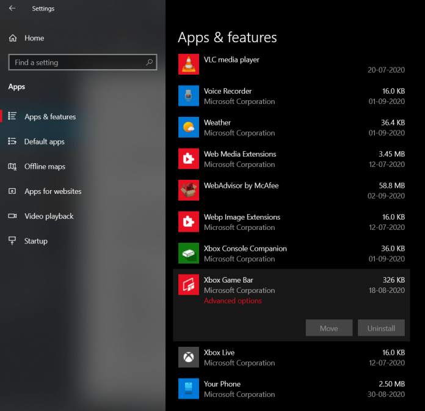Select Xbox Live entry name
The image size is (425, 411).
(219, 353)
